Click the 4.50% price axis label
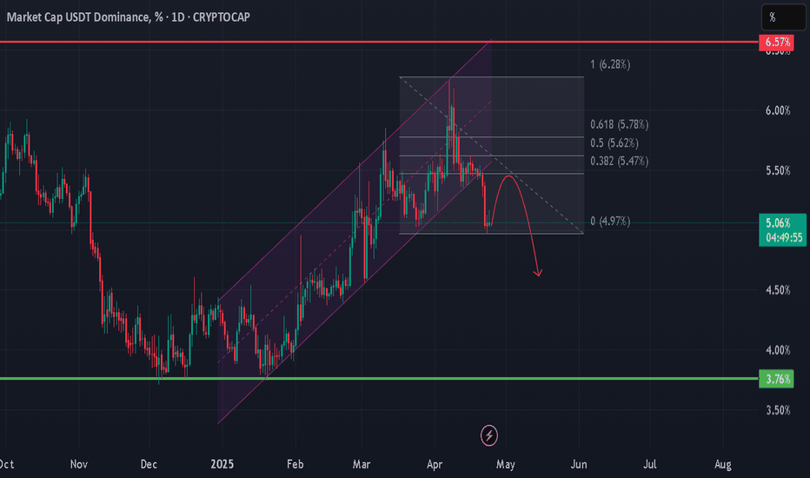 [x=778, y=290]
